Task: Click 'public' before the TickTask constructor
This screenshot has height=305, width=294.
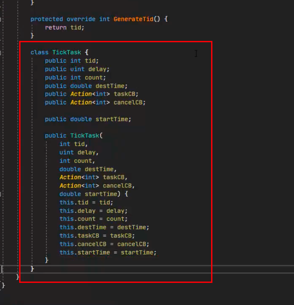Action: (56, 136)
